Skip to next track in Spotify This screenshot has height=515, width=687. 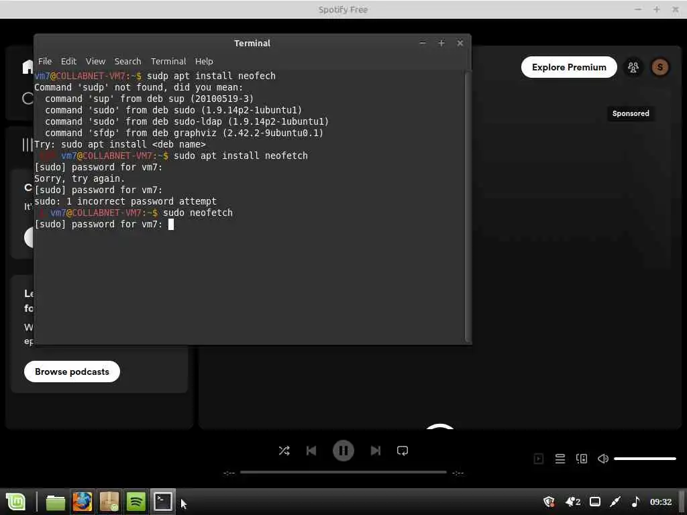[x=376, y=451]
